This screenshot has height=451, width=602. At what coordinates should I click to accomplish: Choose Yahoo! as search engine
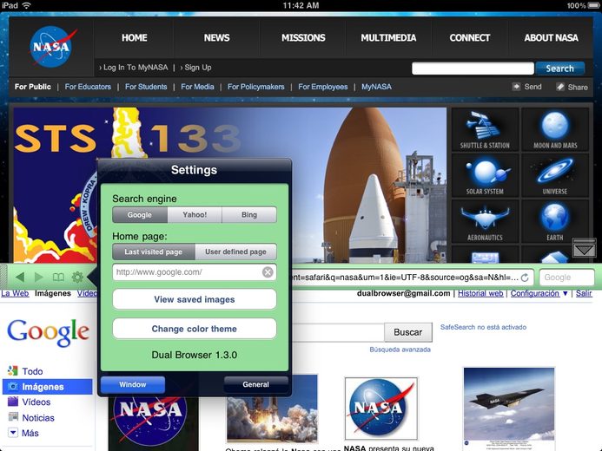point(195,214)
